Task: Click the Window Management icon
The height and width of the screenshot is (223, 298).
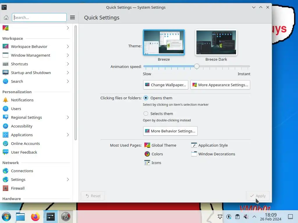Action: (6, 55)
